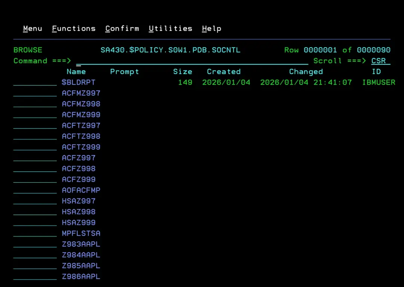Click the size value 149

[185, 82]
